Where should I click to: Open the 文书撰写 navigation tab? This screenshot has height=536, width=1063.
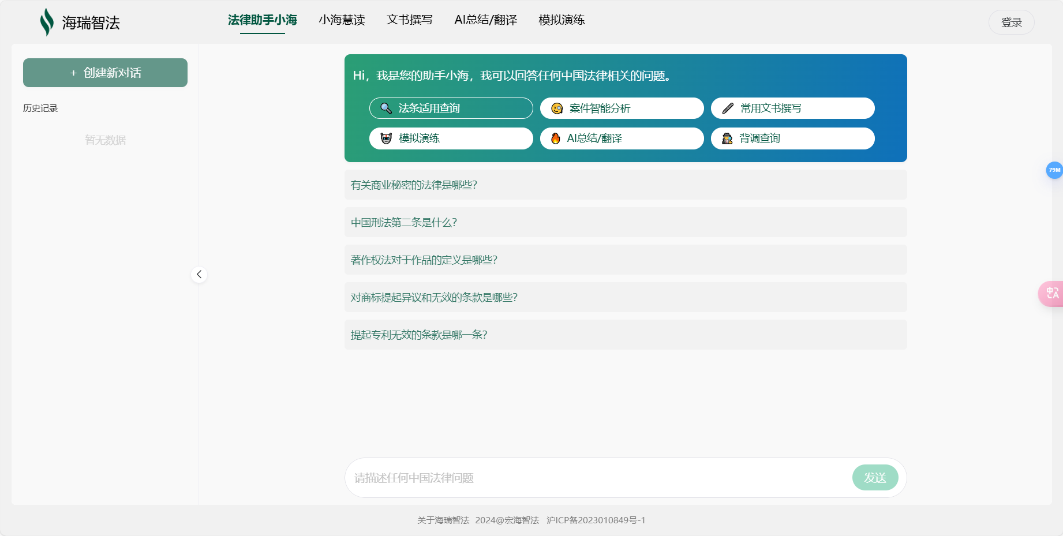pos(410,20)
